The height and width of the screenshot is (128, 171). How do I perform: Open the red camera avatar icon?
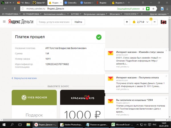point(163,22)
